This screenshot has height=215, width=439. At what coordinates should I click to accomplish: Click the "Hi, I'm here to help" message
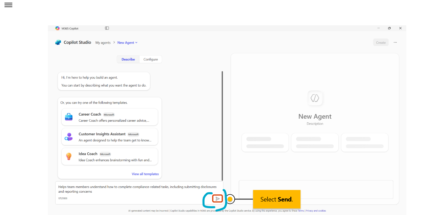pos(104,81)
